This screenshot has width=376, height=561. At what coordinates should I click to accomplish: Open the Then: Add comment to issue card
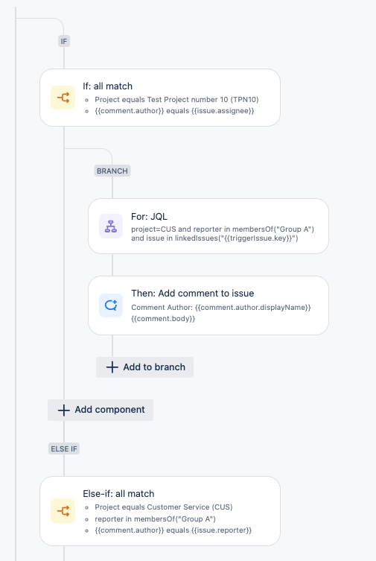pos(208,305)
